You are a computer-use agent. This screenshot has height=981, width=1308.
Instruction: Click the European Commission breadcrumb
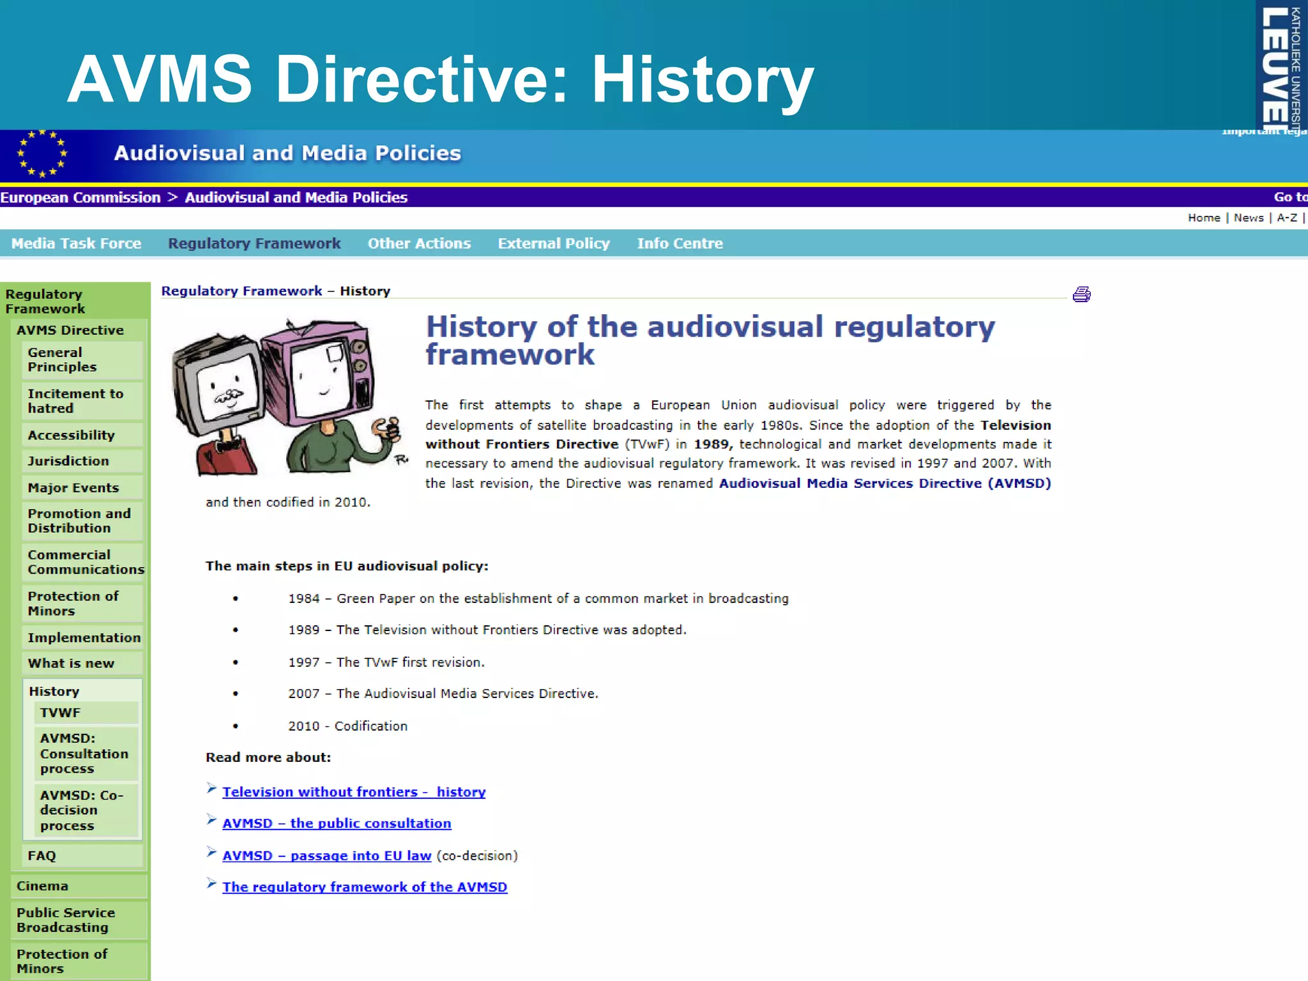point(80,197)
